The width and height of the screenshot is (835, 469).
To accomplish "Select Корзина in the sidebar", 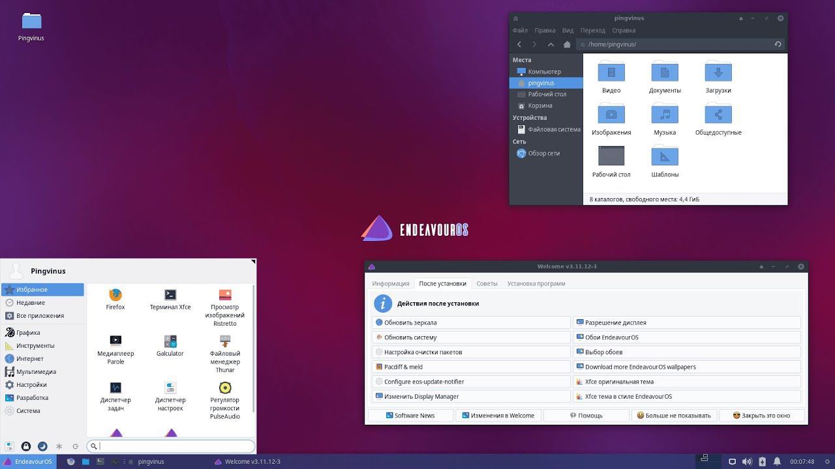I will (546, 106).
